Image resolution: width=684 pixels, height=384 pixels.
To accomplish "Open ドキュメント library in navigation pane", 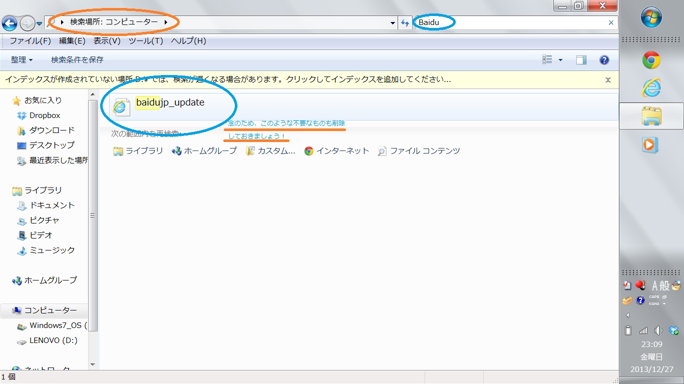I will point(52,205).
